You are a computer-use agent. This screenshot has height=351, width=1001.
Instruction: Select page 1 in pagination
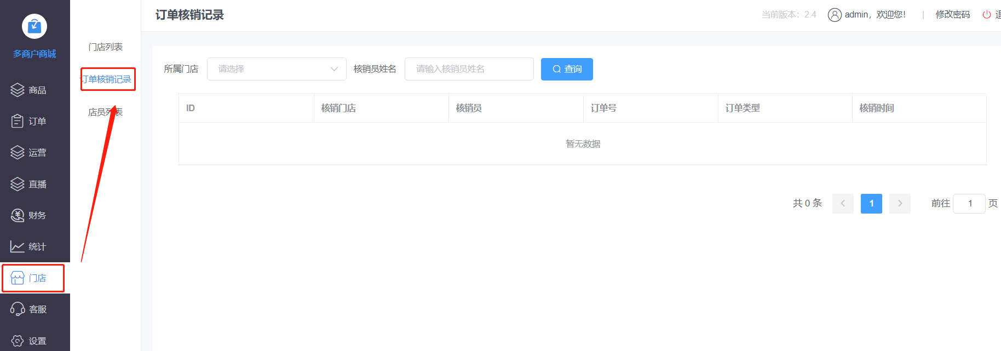click(x=871, y=204)
